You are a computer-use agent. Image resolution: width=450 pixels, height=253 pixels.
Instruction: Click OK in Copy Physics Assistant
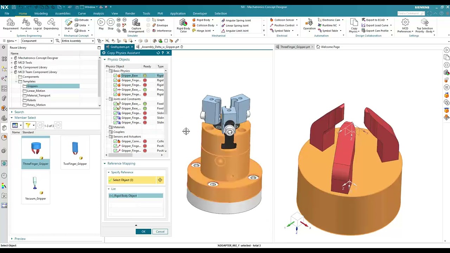[x=143, y=232]
